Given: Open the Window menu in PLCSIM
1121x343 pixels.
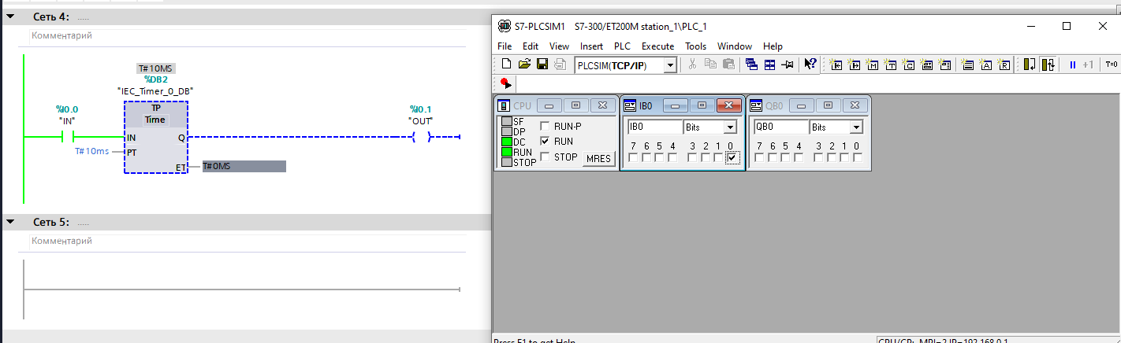Looking at the screenshot, I should pos(735,46).
